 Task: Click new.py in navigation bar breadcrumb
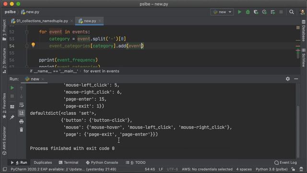tap(30, 12)
